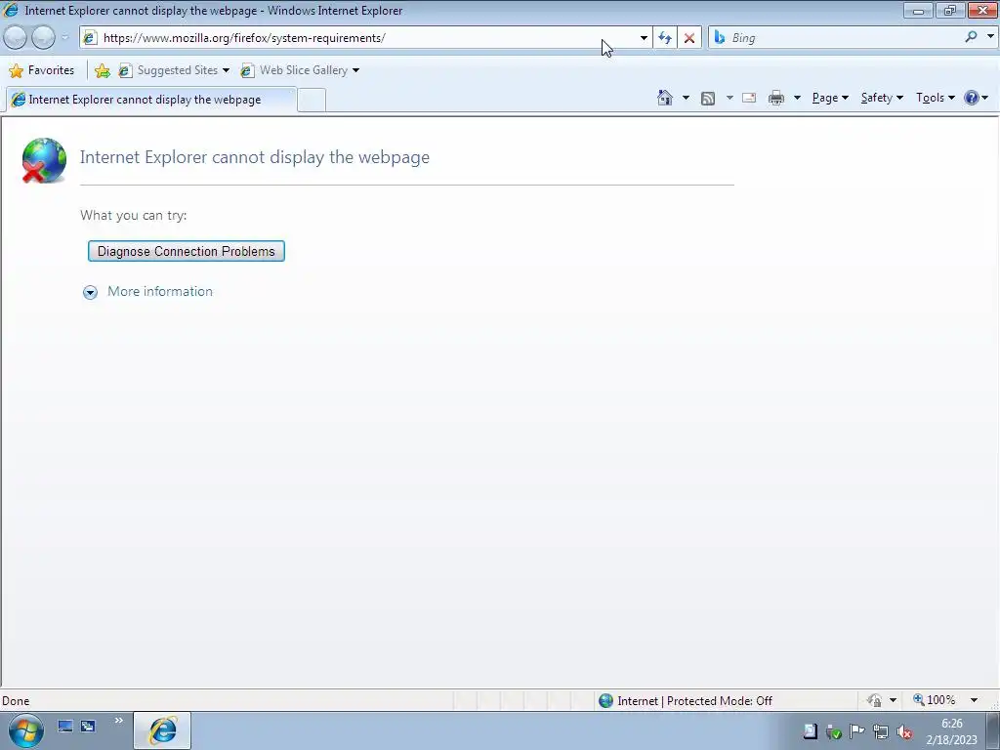
Task: Click the Back navigation button
Action: click(x=15, y=38)
